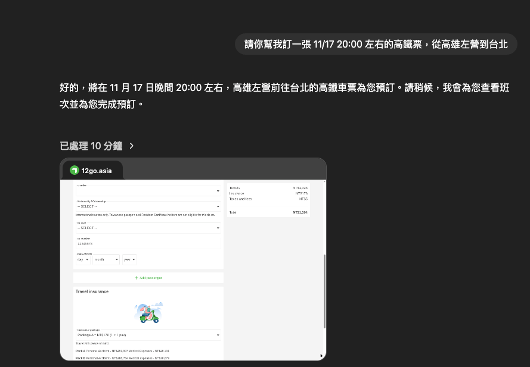Click the Add passenger button
Viewport: 530px width, 367px height.
click(148, 278)
